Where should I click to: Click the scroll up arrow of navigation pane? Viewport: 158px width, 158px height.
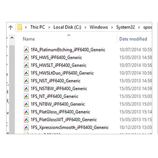point(12,38)
